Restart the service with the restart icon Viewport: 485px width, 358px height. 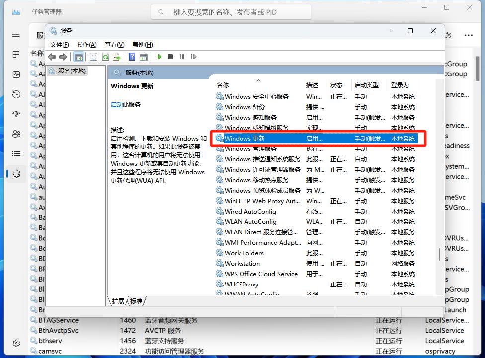(193, 57)
